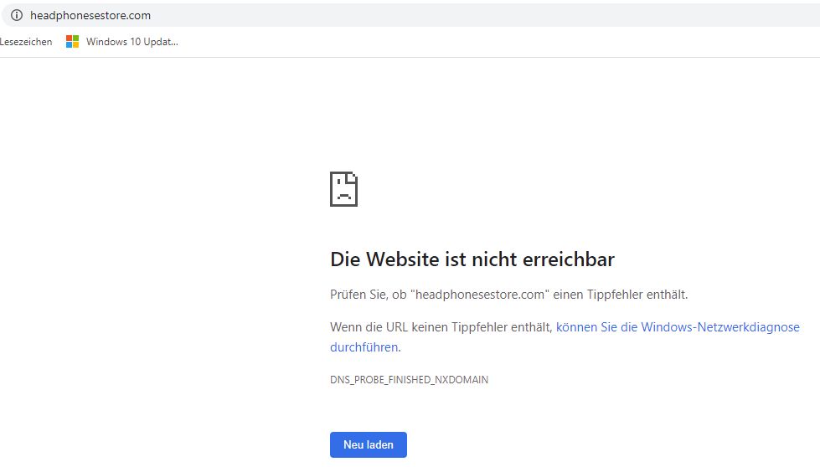This screenshot has width=820, height=467.
Task: Open the Lesezeichen bookmarks folder
Action: click(x=26, y=42)
